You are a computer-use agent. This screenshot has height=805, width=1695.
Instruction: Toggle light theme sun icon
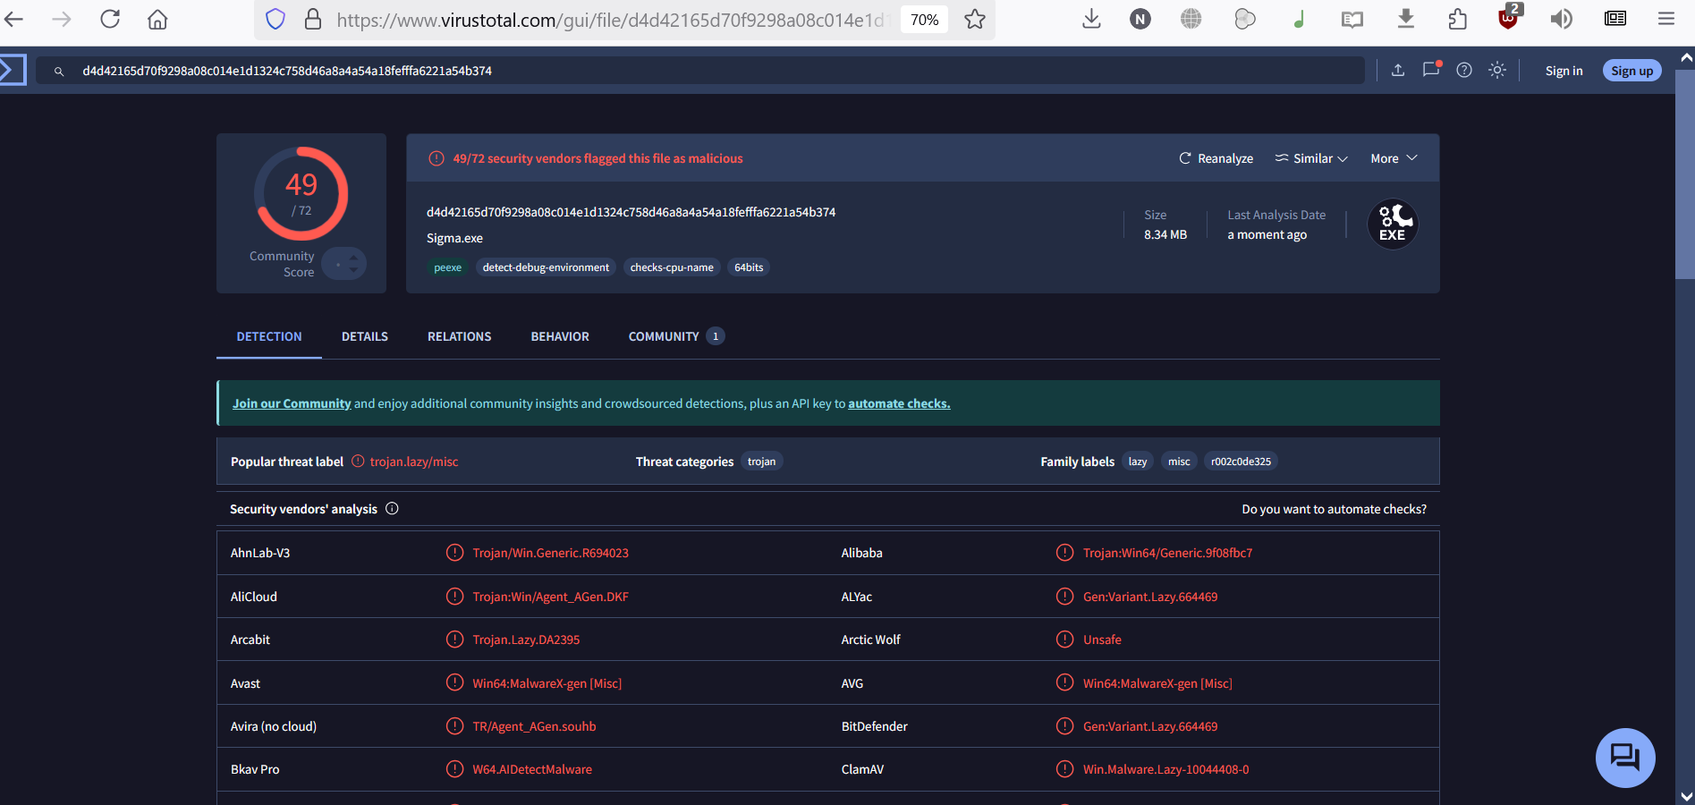point(1497,70)
